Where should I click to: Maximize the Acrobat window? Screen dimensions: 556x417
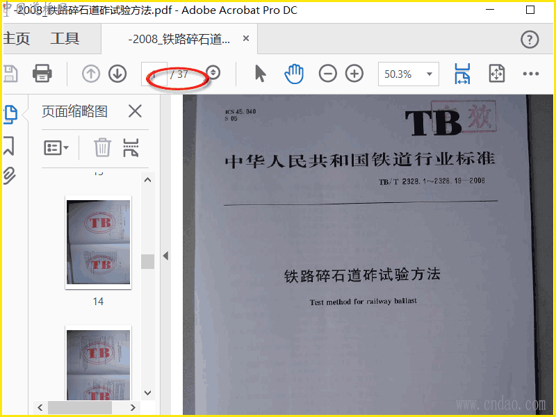coord(530,10)
